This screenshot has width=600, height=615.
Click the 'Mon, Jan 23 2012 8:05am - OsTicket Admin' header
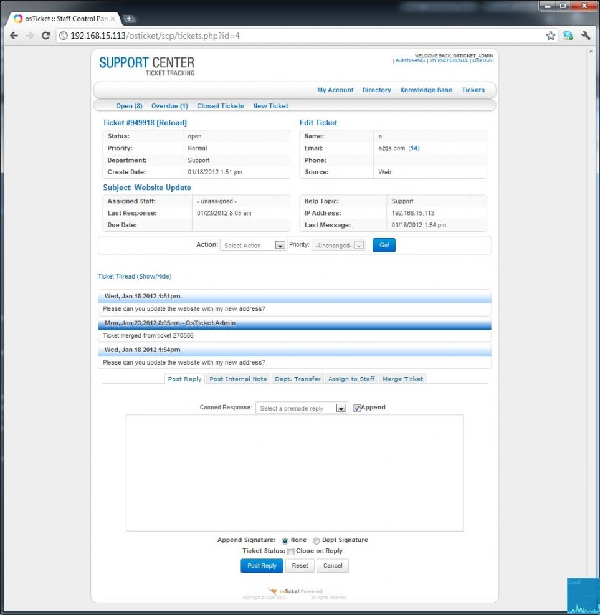pos(295,323)
